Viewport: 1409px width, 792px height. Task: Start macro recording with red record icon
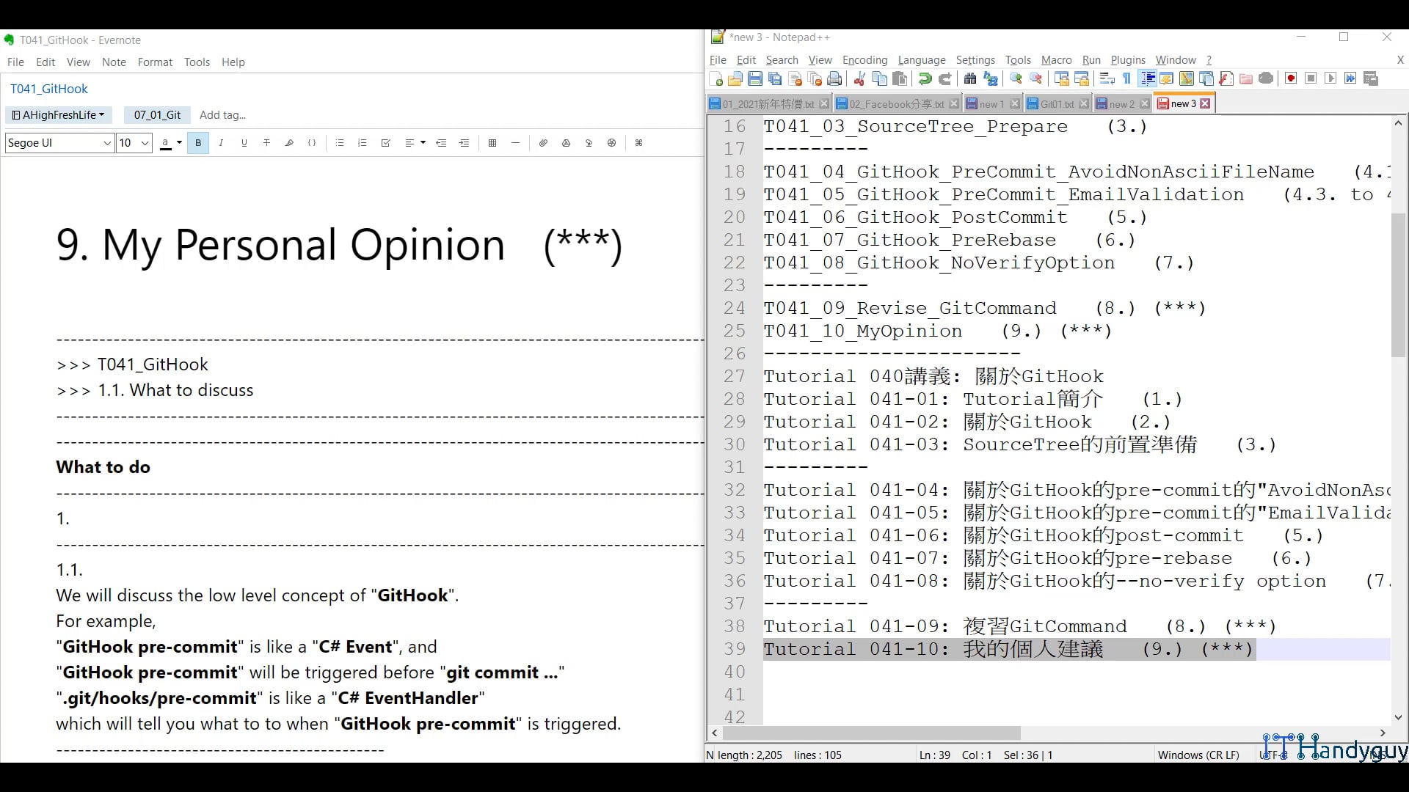[x=1291, y=78]
